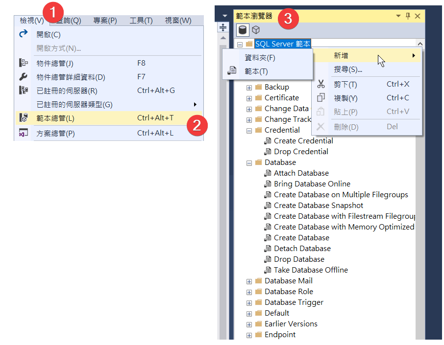444x345 pixels.
Task: Collapse the Credential folder node
Action: pos(249,130)
